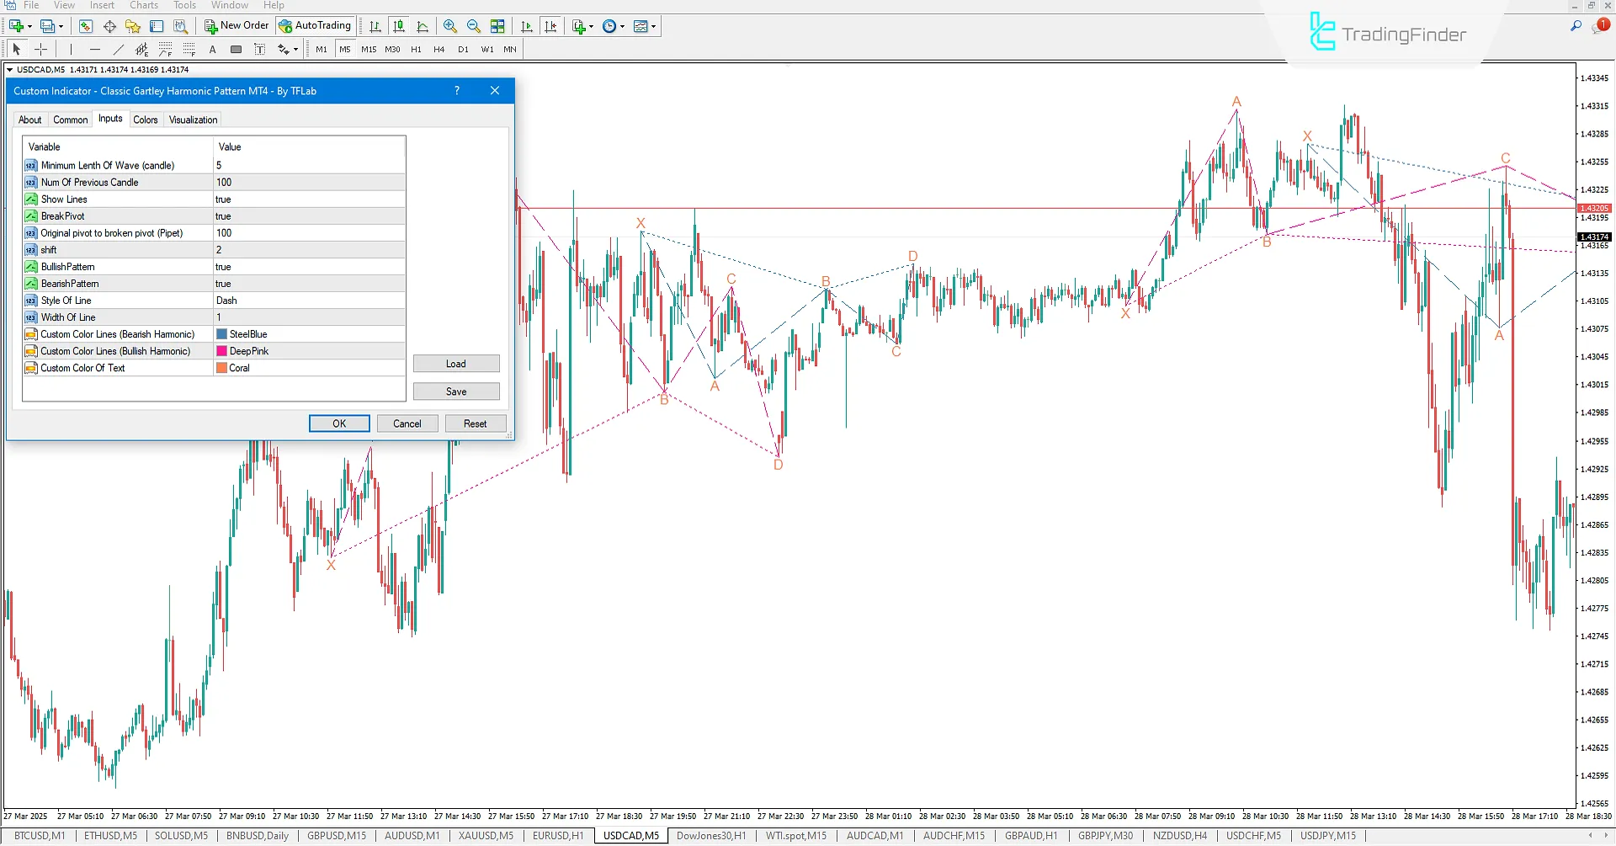
Task: Switch to the Colors tab
Action: pos(145,119)
